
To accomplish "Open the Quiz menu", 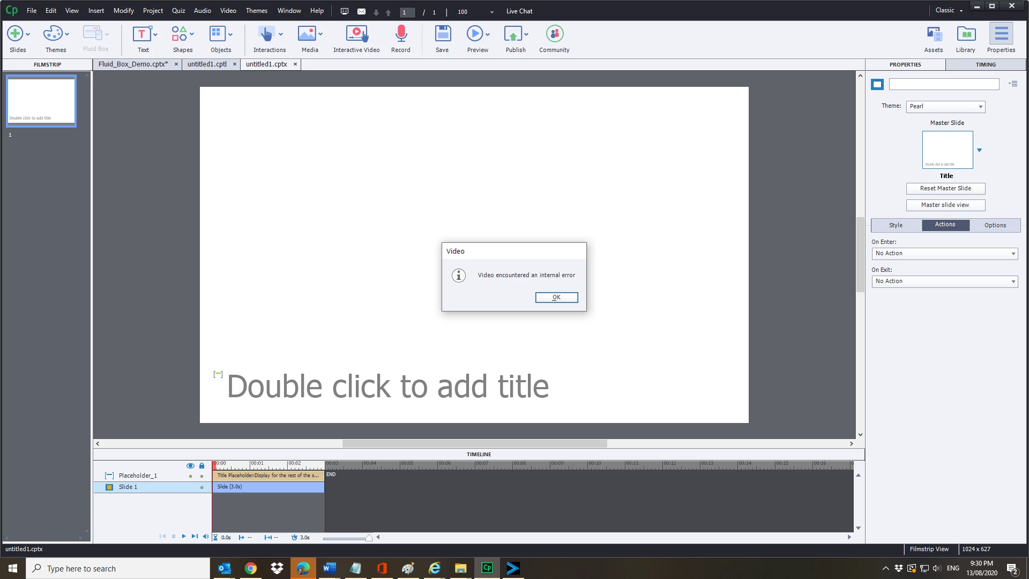I will click(178, 11).
